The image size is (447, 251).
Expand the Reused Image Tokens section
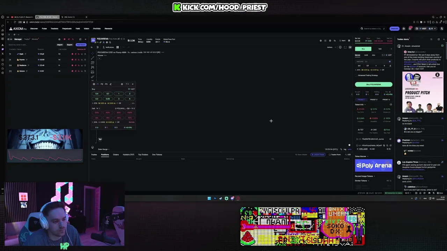pos(365,176)
